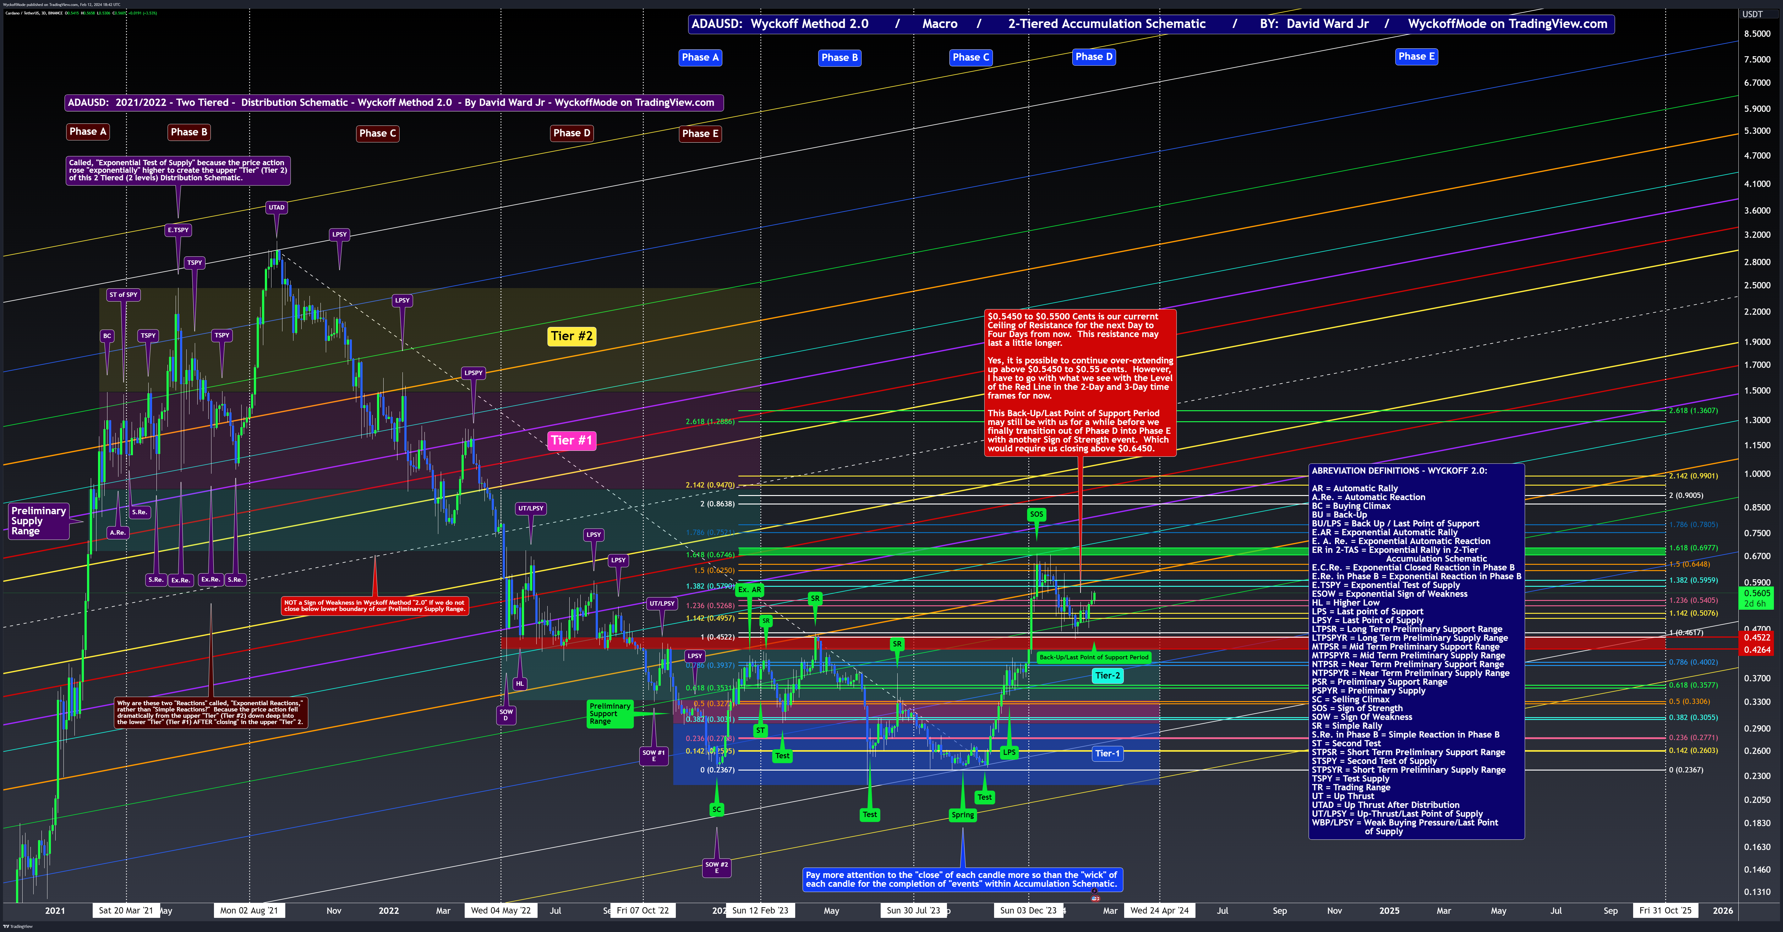Click the ST of SPY callout label
1783x932 pixels.
pyautogui.click(x=123, y=295)
